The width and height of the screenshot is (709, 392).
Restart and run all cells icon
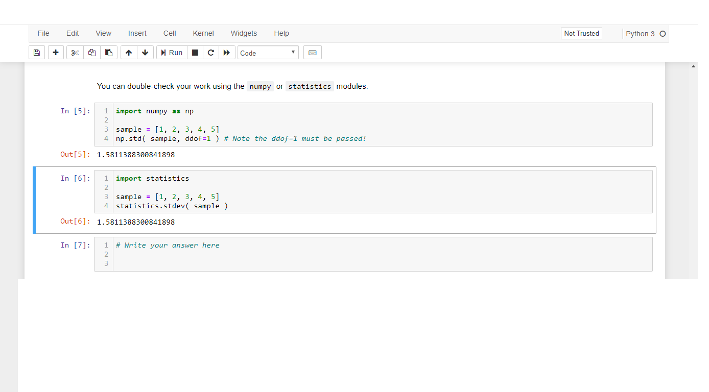click(x=227, y=52)
